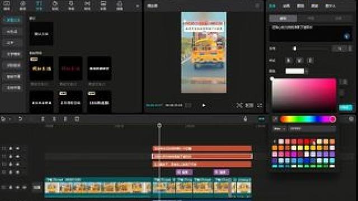The width and height of the screenshot is (358, 201).
Task: Click the rainbow hue slider bar
Action: [308, 119]
